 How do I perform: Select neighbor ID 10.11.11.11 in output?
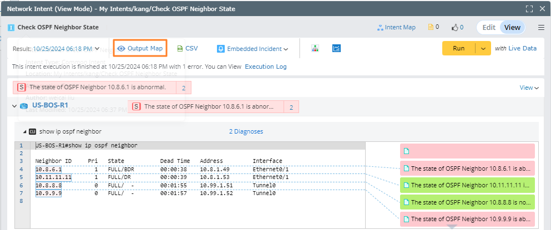pos(53,177)
